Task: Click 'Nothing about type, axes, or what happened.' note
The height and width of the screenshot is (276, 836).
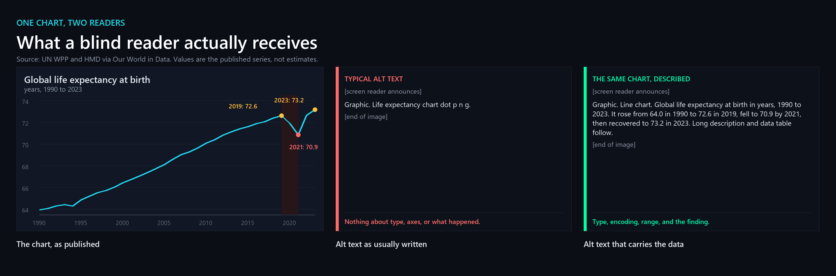Action: pos(412,222)
